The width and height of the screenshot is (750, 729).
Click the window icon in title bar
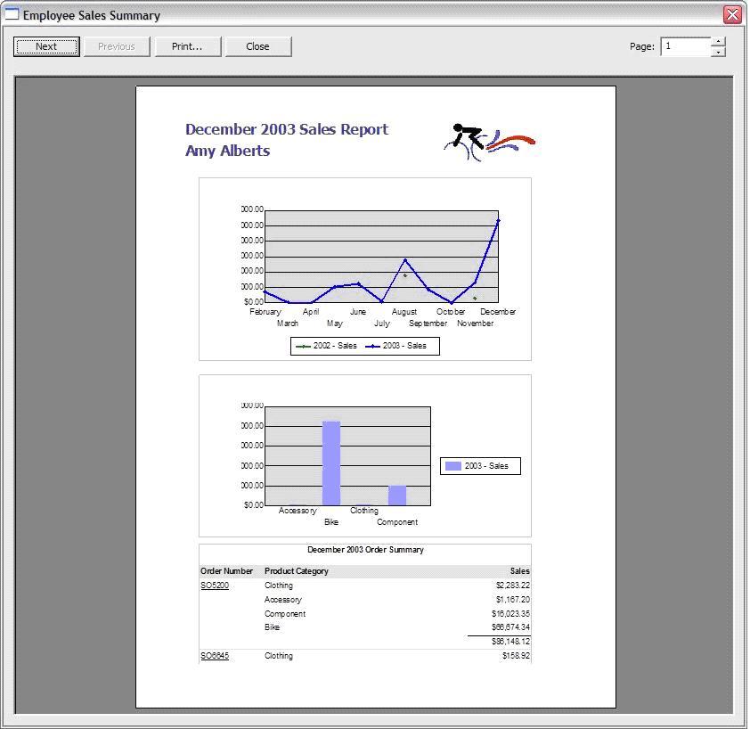pos(12,14)
